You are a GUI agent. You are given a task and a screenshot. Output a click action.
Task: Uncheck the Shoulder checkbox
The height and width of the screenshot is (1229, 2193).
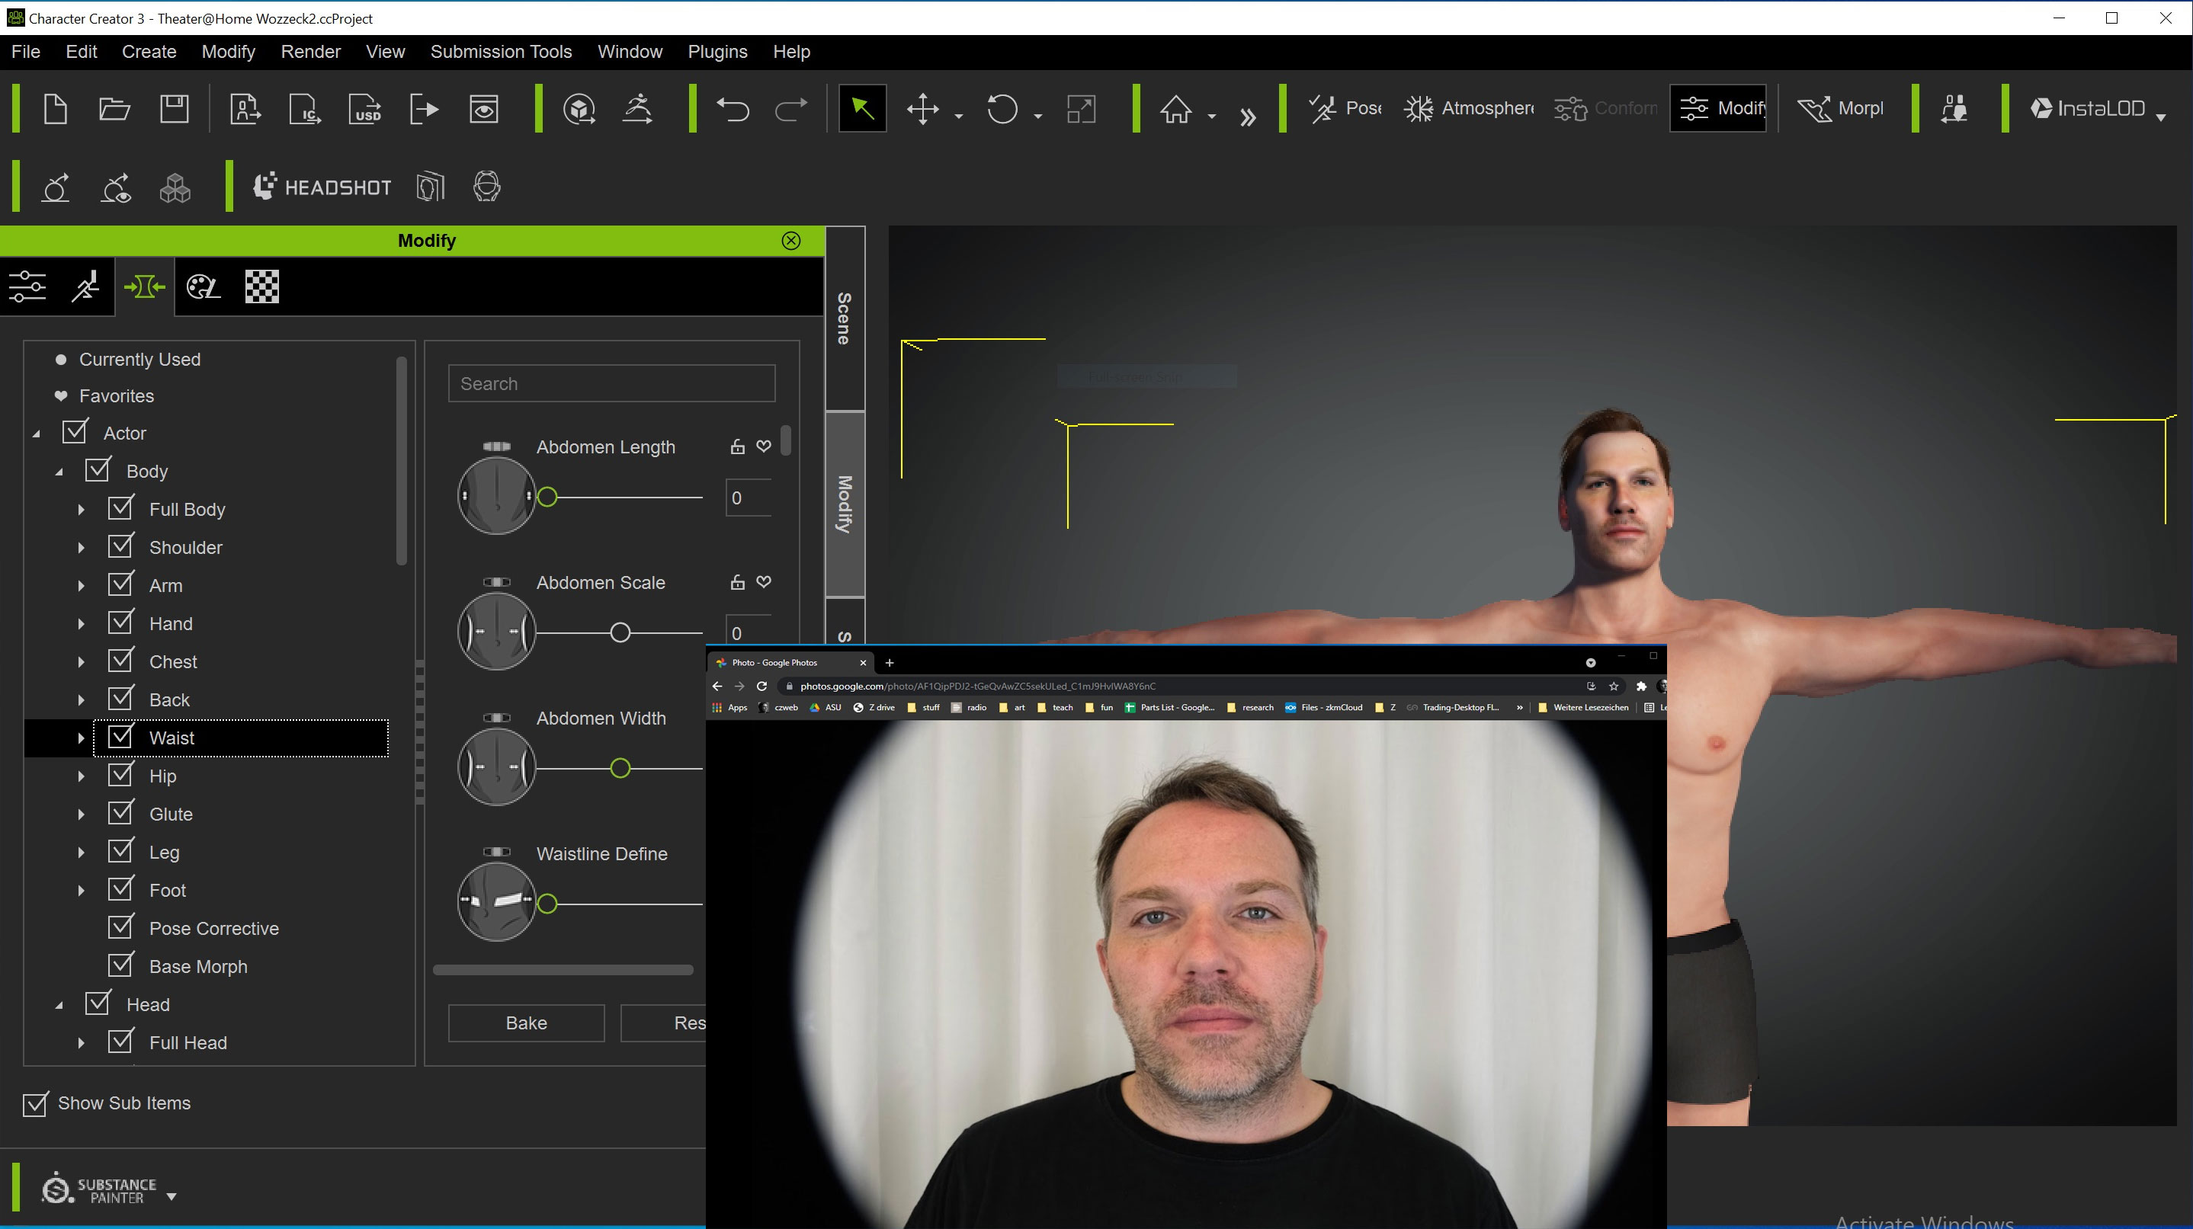coord(121,546)
